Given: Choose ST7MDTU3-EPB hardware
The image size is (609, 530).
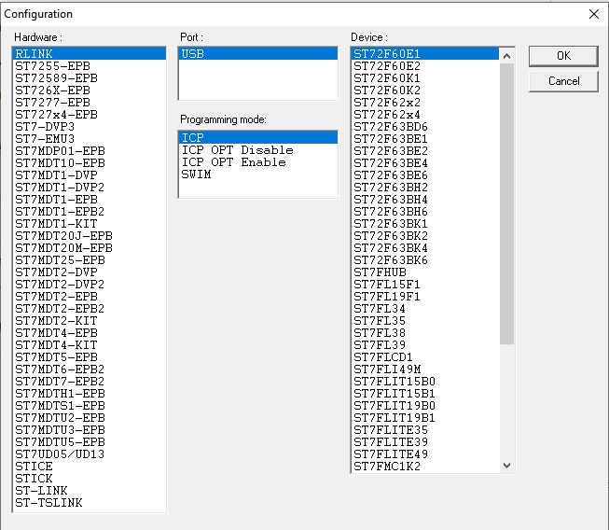Looking at the screenshot, I should [90, 430].
